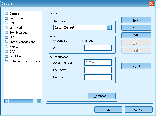Click the User name field
This screenshot has height=116, width=156.
coord(98,70)
